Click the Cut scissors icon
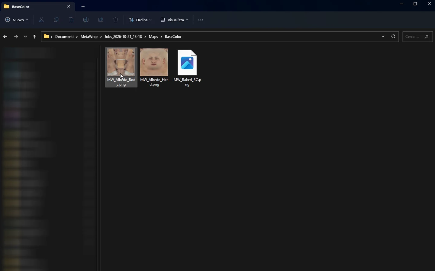Viewport: 435px width, 271px height. [x=41, y=20]
